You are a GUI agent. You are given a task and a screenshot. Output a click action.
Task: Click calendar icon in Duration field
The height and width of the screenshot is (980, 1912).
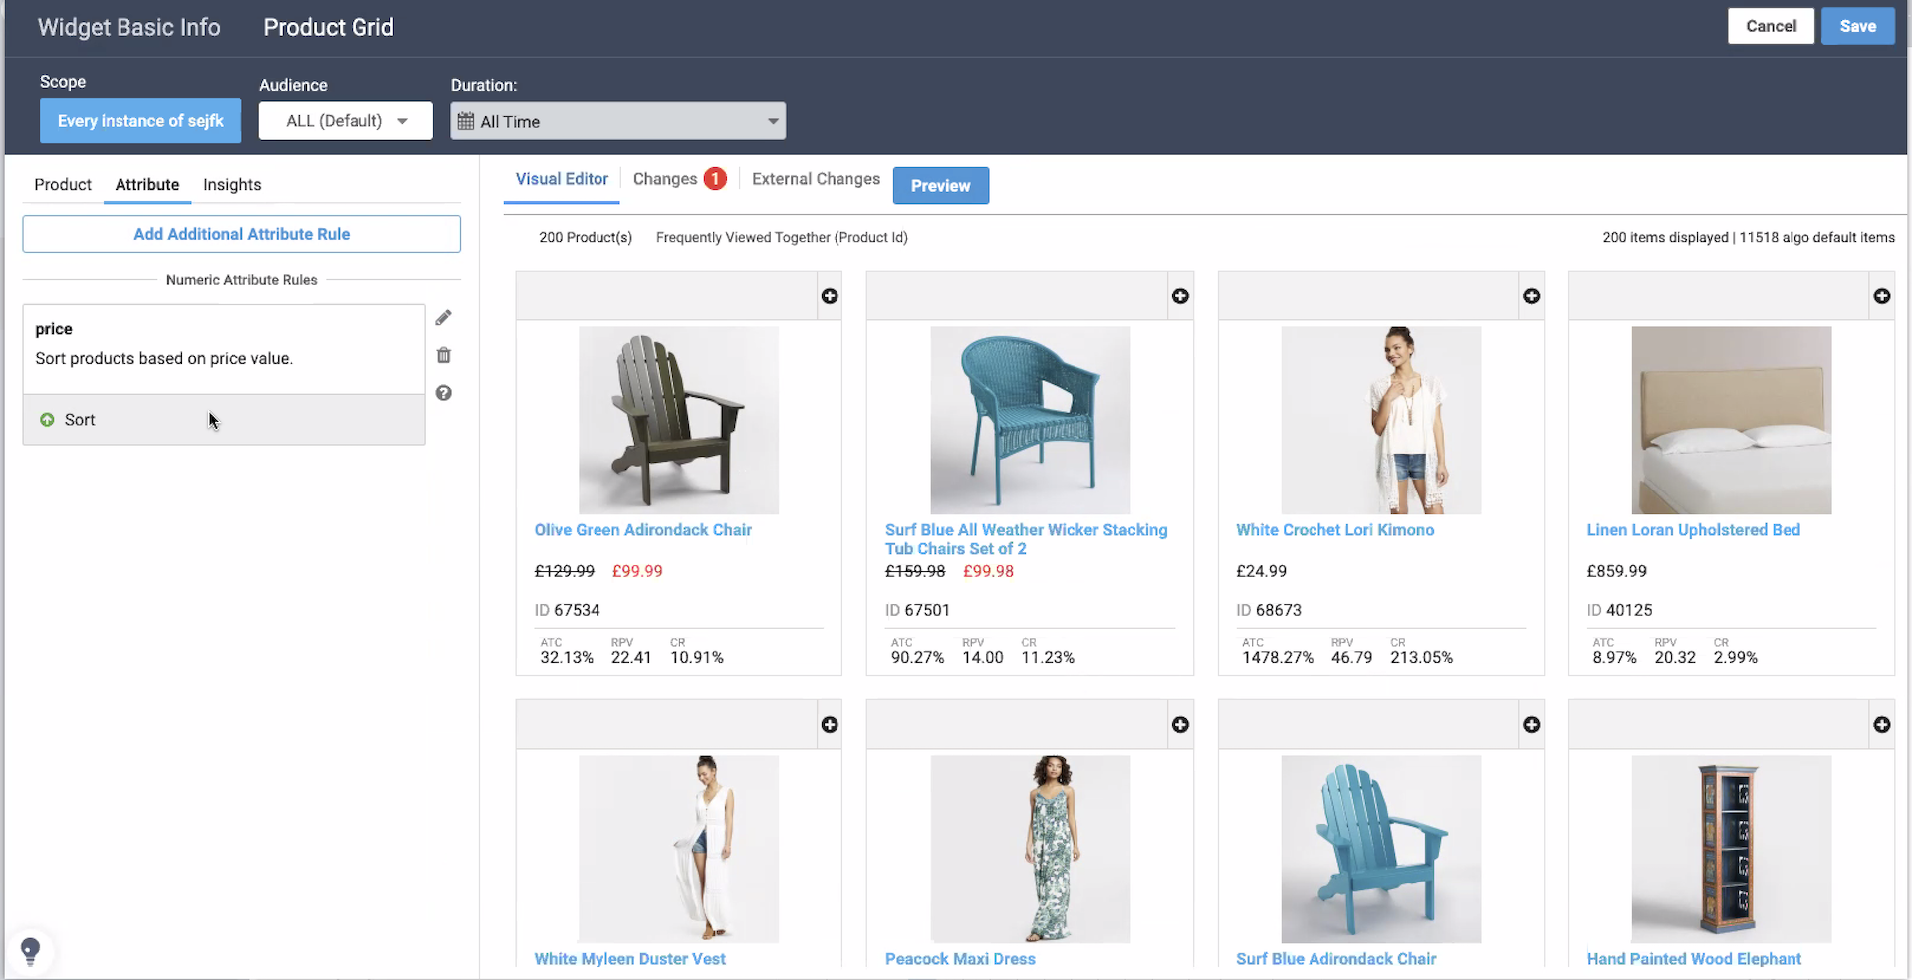click(x=466, y=121)
